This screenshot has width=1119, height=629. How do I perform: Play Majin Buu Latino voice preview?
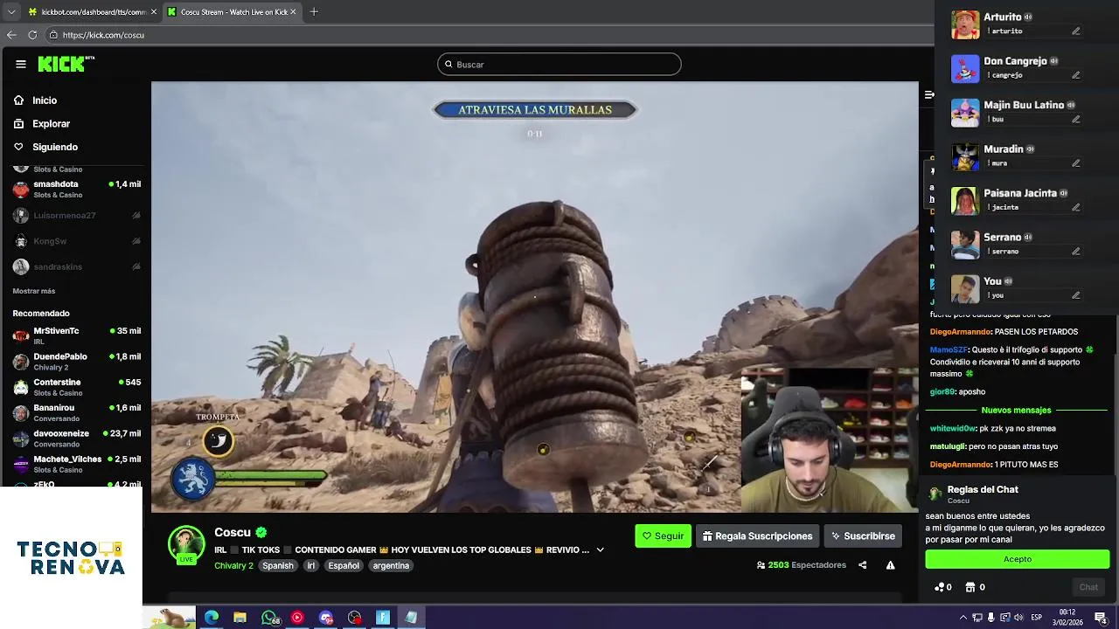(1071, 105)
